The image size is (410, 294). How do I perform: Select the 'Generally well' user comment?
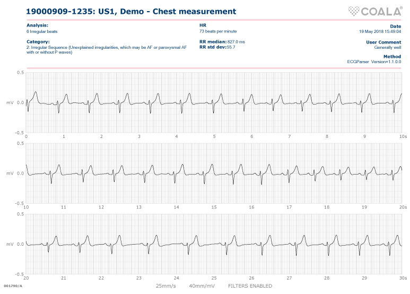point(387,47)
